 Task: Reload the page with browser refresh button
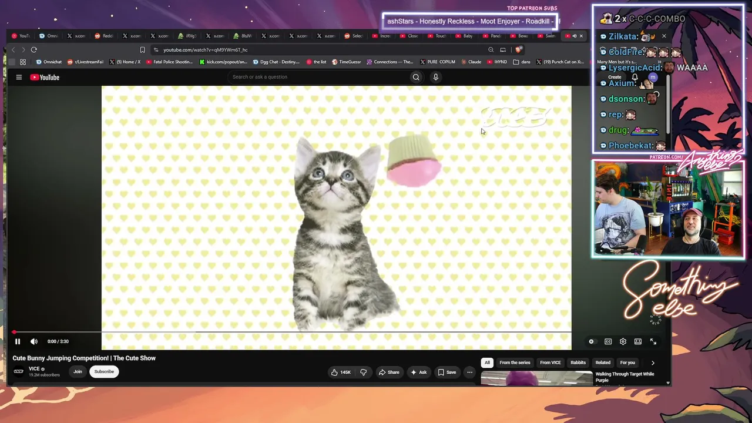click(34, 50)
